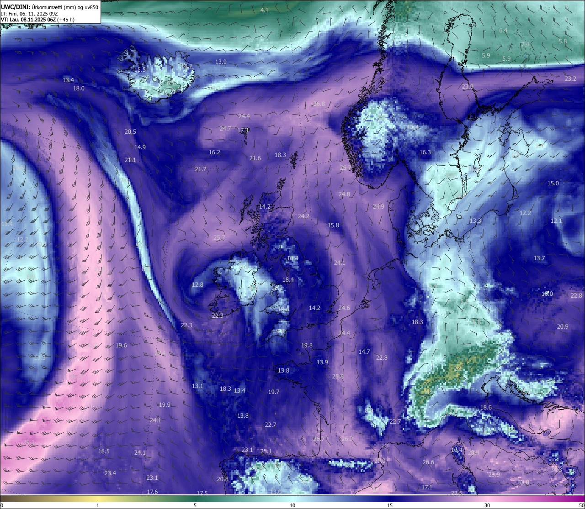Click the 12.8 value label
The height and width of the screenshot is (509, 585).
tap(197, 284)
